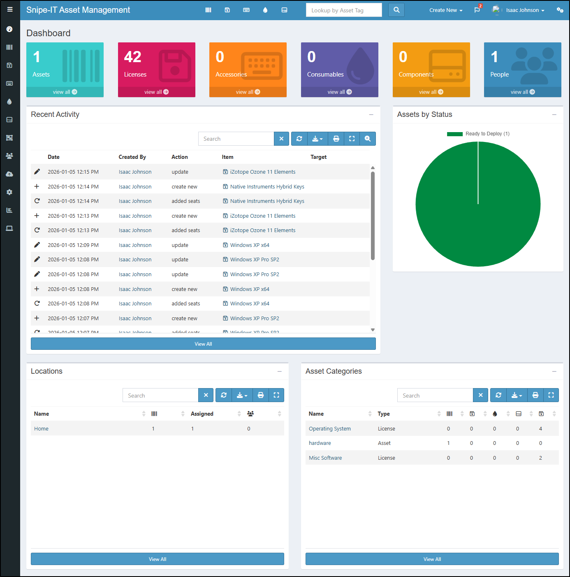
Task: Open the Native Instruments Hybrid Keys license link
Action: point(267,186)
